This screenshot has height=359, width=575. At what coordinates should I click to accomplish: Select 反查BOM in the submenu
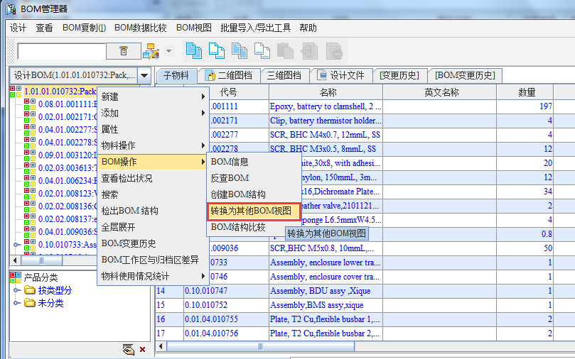254,178
